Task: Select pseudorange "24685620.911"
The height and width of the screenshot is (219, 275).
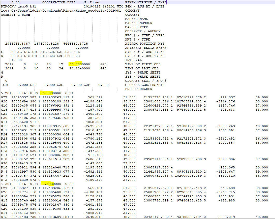Action: pyautogui.click(x=24, y=122)
